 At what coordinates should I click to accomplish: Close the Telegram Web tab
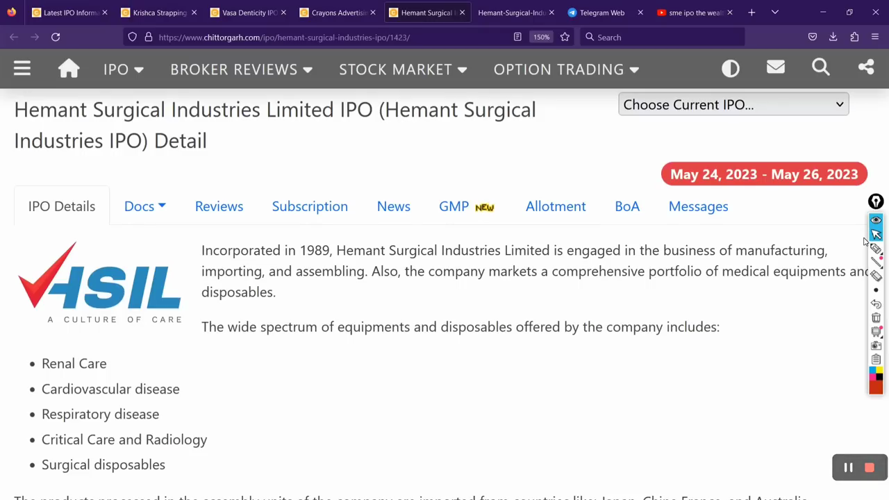[640, 12]
